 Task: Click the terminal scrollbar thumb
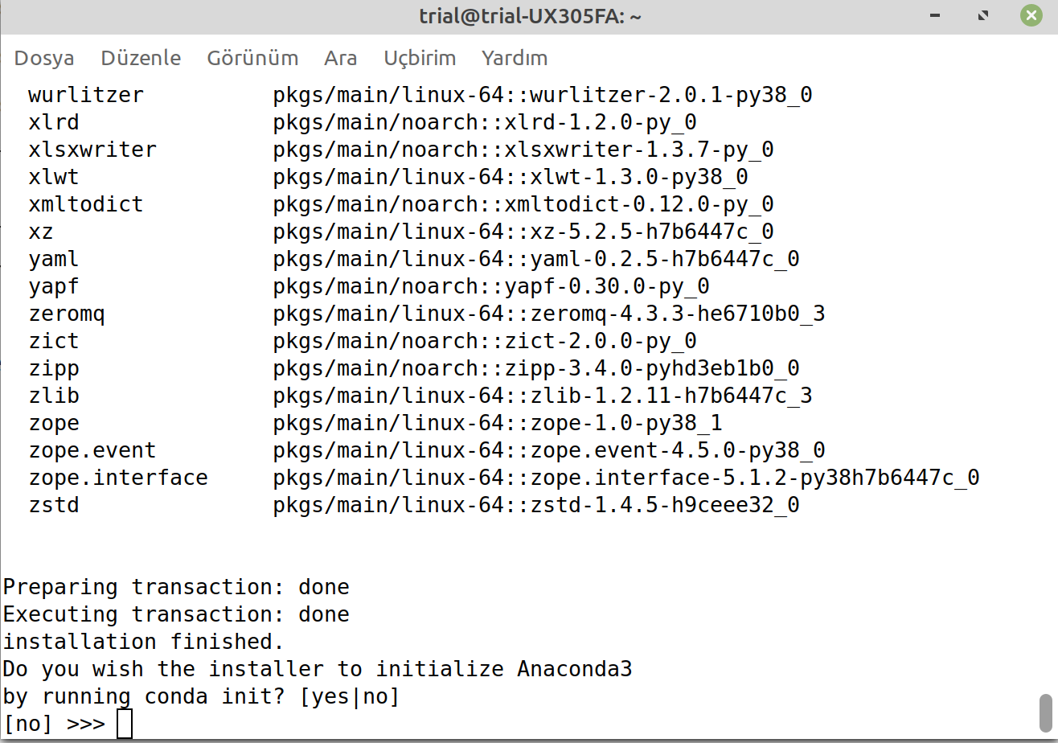(1045, 710)
